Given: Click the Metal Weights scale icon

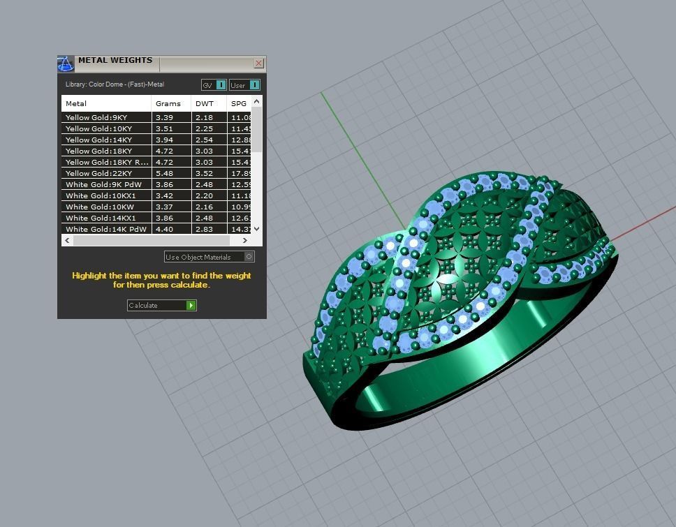Looking at the screenshot, I should pos(66,64).
